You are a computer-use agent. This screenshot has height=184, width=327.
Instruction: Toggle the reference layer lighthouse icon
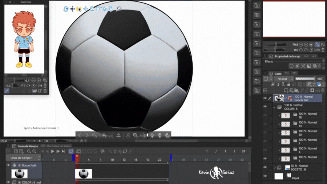[x=278, y=84]
